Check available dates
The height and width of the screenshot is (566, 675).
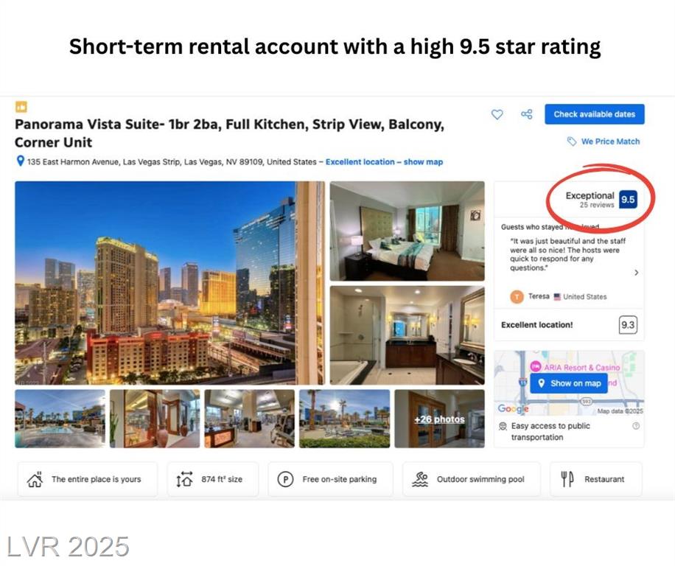click(595, 114)
